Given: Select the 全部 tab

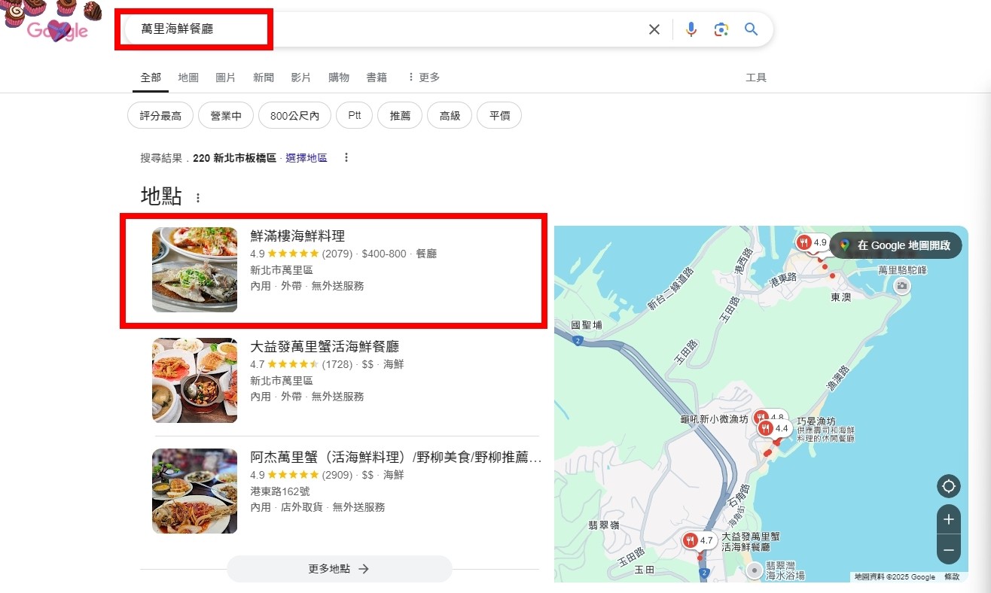Looking at the screenshot, I should click(151, 78).
